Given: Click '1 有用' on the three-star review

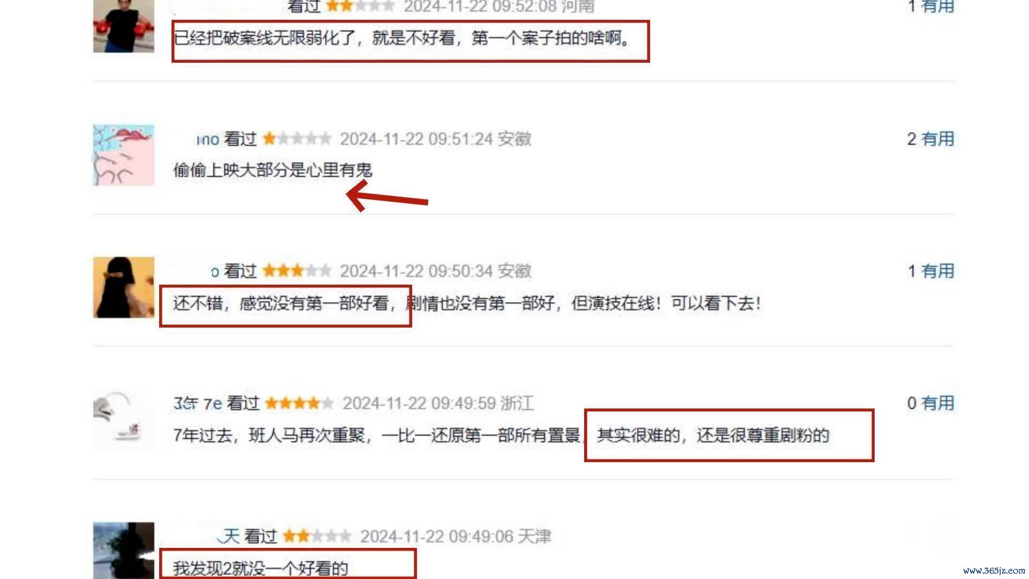Looking at the screenshot, I should [x=931, y=271].
